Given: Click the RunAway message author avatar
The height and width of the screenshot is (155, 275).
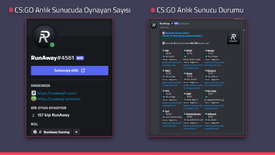Looking at the screenshot, I should [154, 25].
